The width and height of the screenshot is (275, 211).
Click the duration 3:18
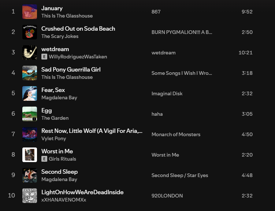tap(247, 73)
